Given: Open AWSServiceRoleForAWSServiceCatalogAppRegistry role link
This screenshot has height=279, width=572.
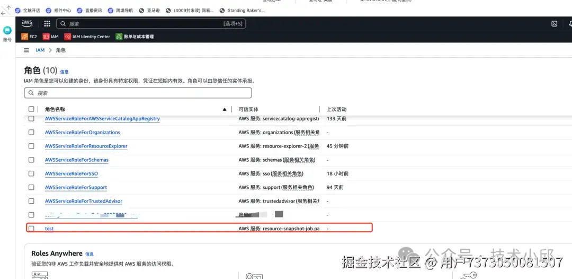Looking at the screenshot, I should click(x=102, y=119).
